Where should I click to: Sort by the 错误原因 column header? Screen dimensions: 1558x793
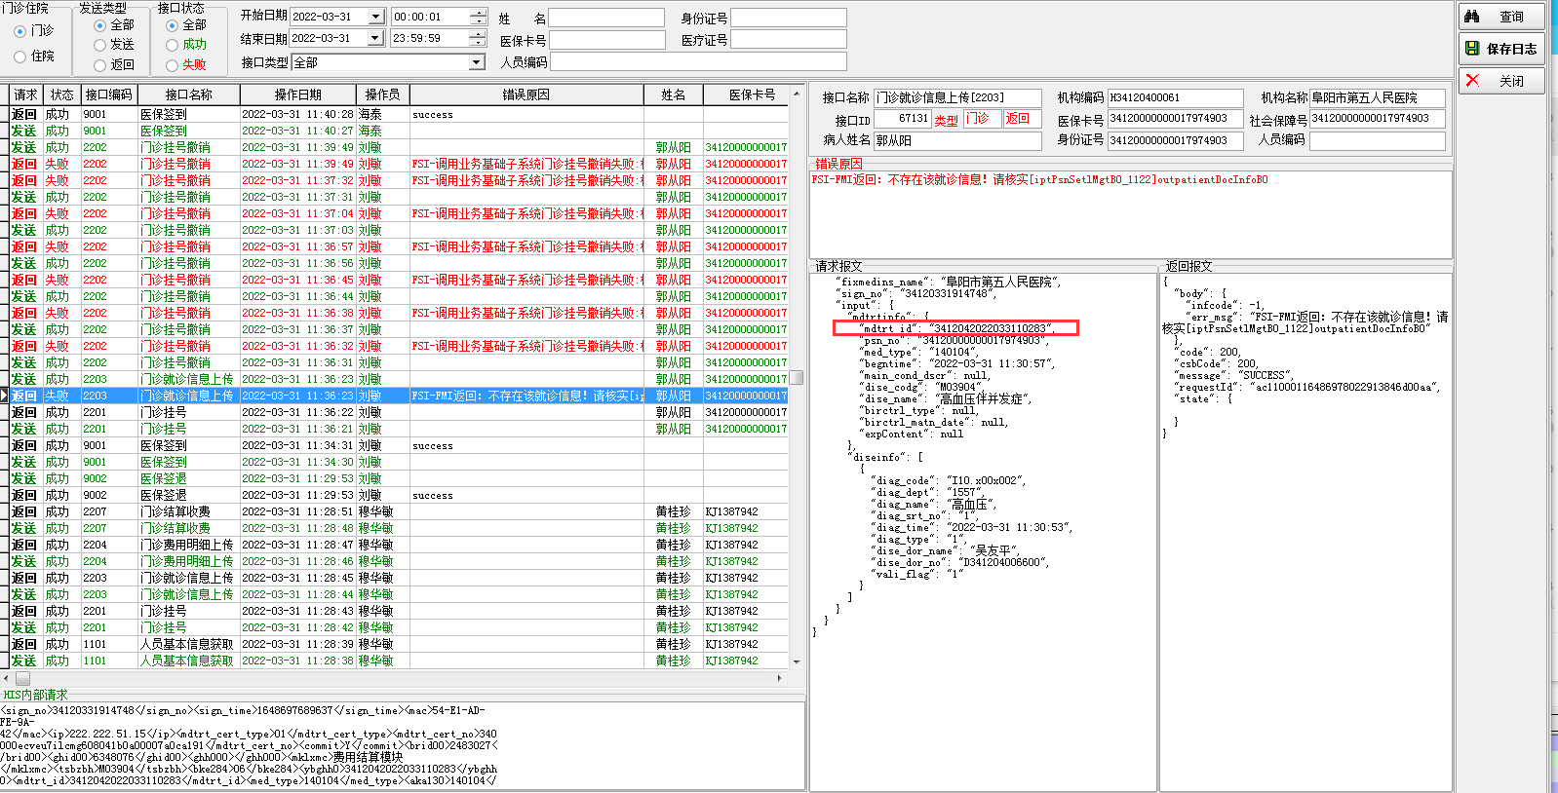click(x=526, y=94)
